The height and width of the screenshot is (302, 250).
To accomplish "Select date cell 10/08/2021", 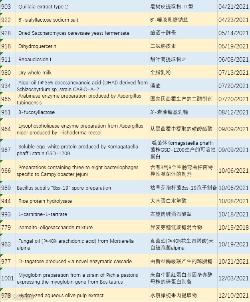I will click(234, 201).
